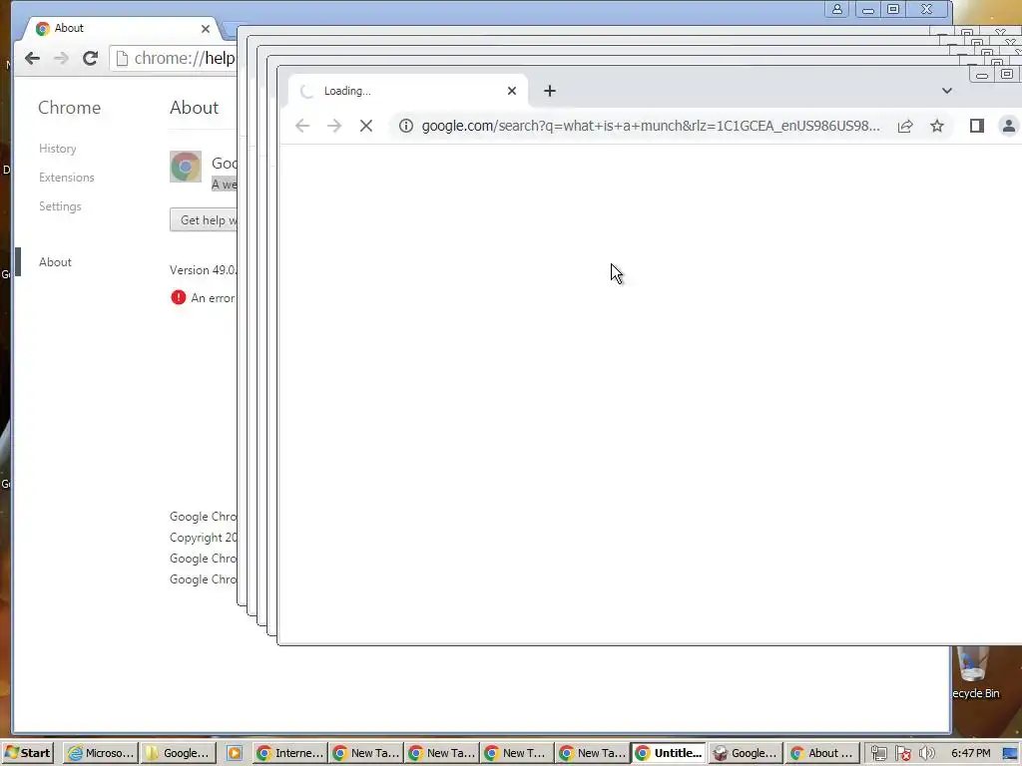Open the user profile button in the old Chrome title bar
This screenshot has height=766, width=1022.
(x=837, y=9)
